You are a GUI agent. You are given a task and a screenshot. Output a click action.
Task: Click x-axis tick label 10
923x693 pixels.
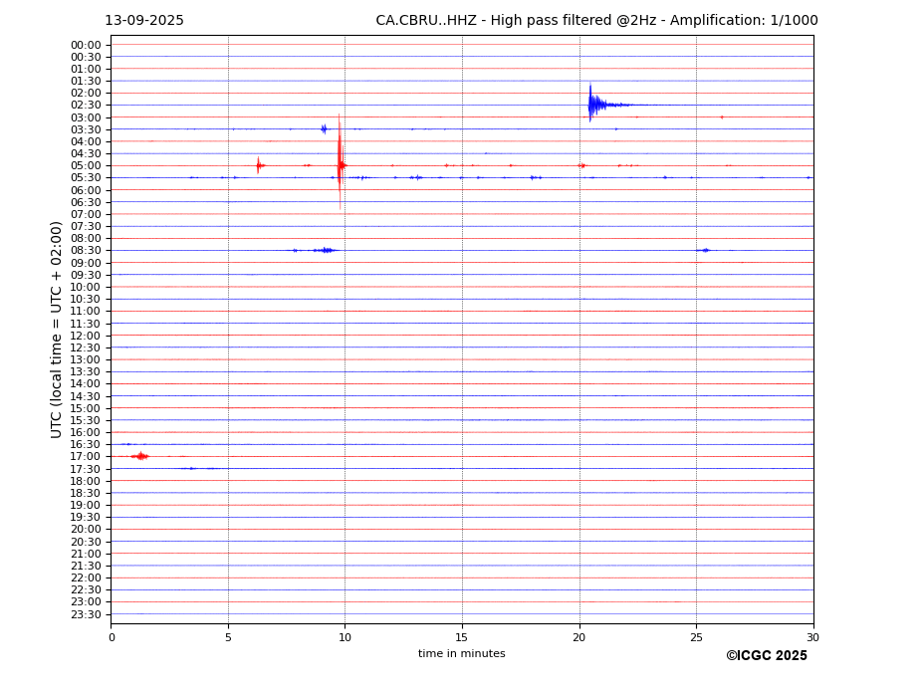click(345, 637)
